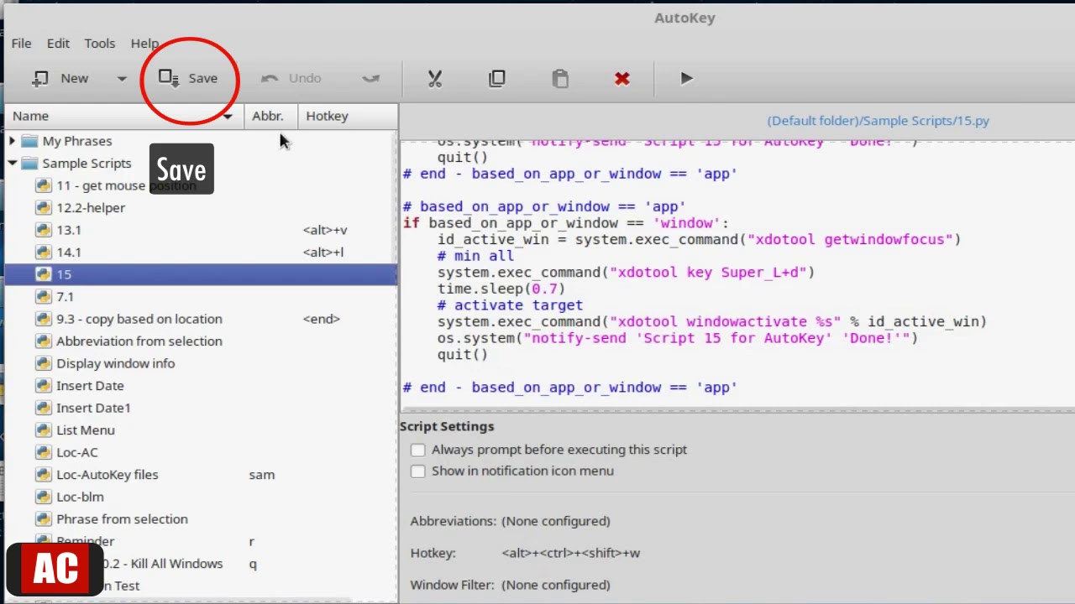Click the folder icon of My Phrases
This screenshot has height=604, width=1075.
click(x=29, y=141)
